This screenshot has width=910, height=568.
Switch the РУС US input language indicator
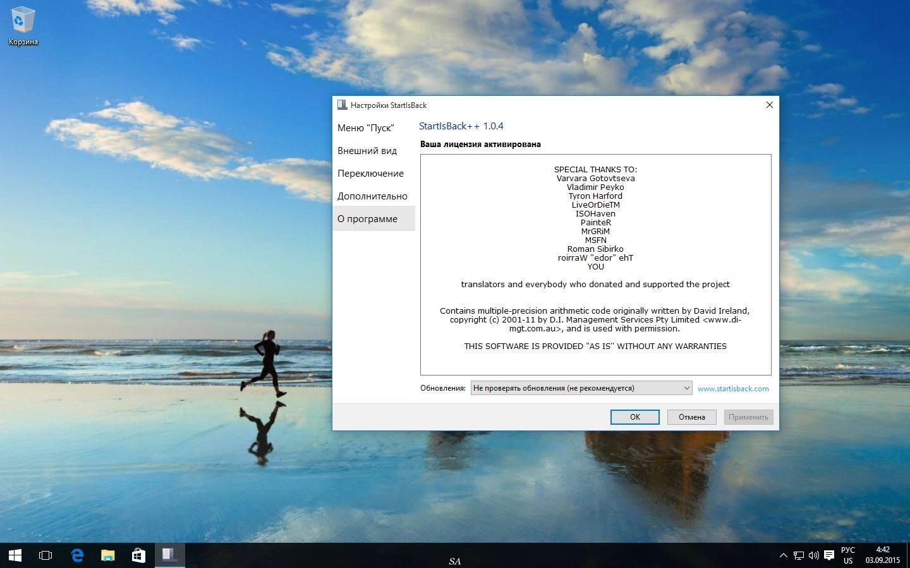(x=848, y=555)
